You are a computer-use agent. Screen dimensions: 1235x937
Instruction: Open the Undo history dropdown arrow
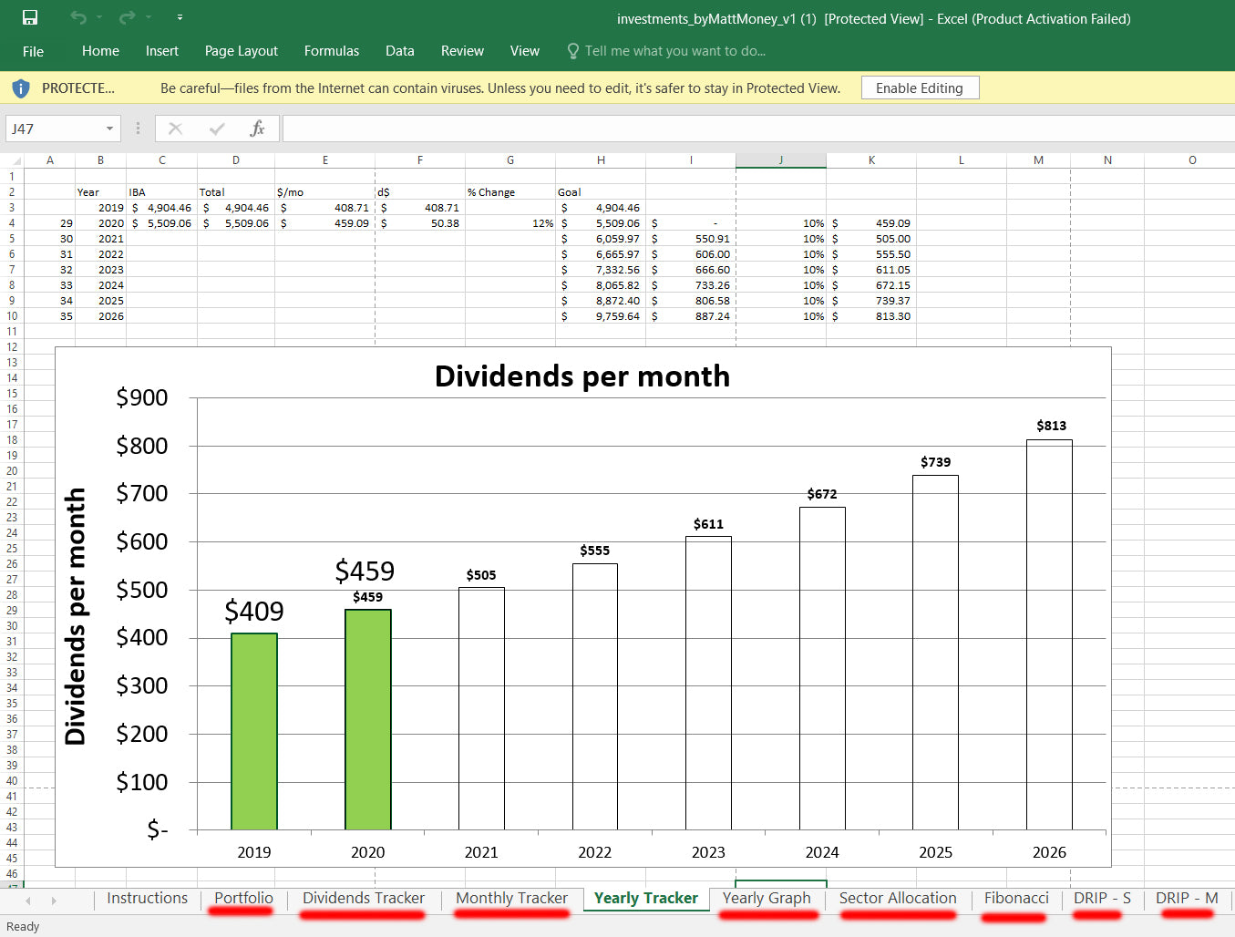tap(99, 17)
